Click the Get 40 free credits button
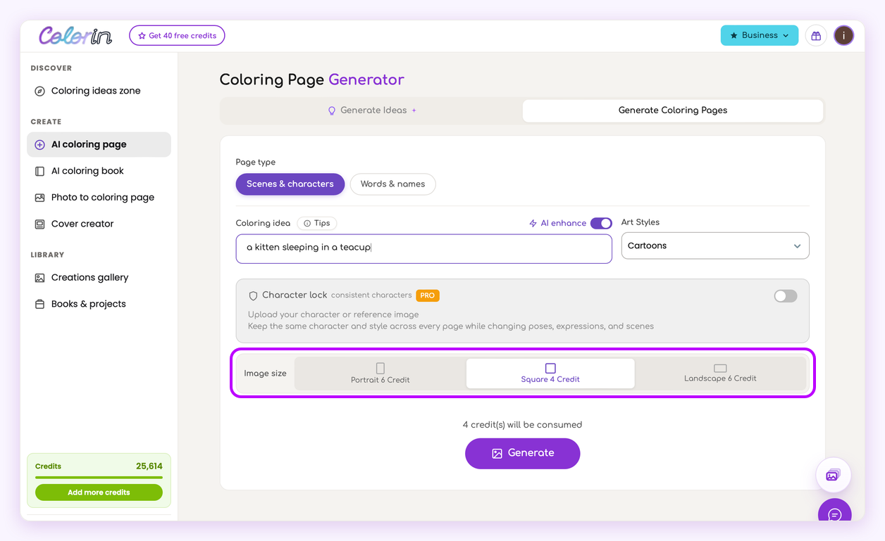 coord(177,35)
